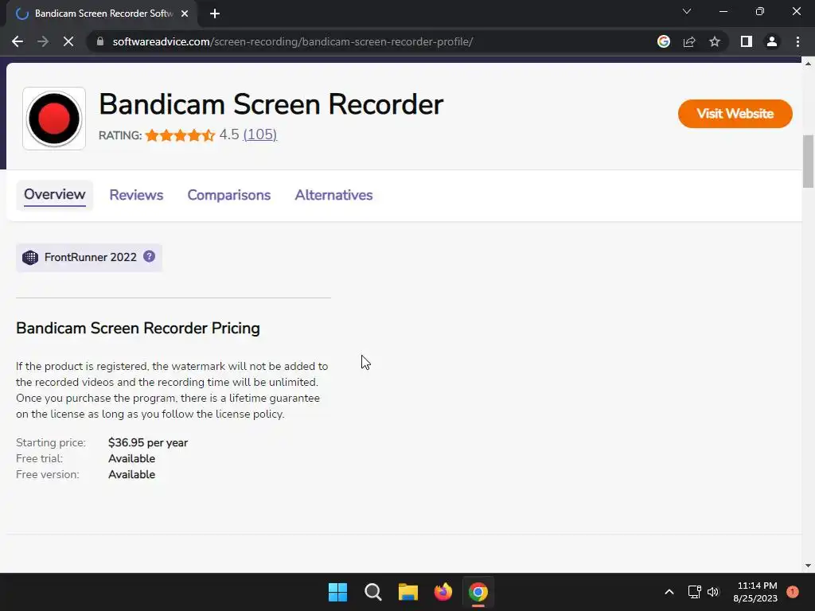
Task: Open the taskbar clock and date
Action: (x=755, y=592)
